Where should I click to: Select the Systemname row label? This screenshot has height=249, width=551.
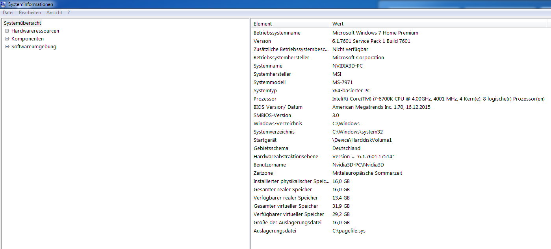pos(268,66)
